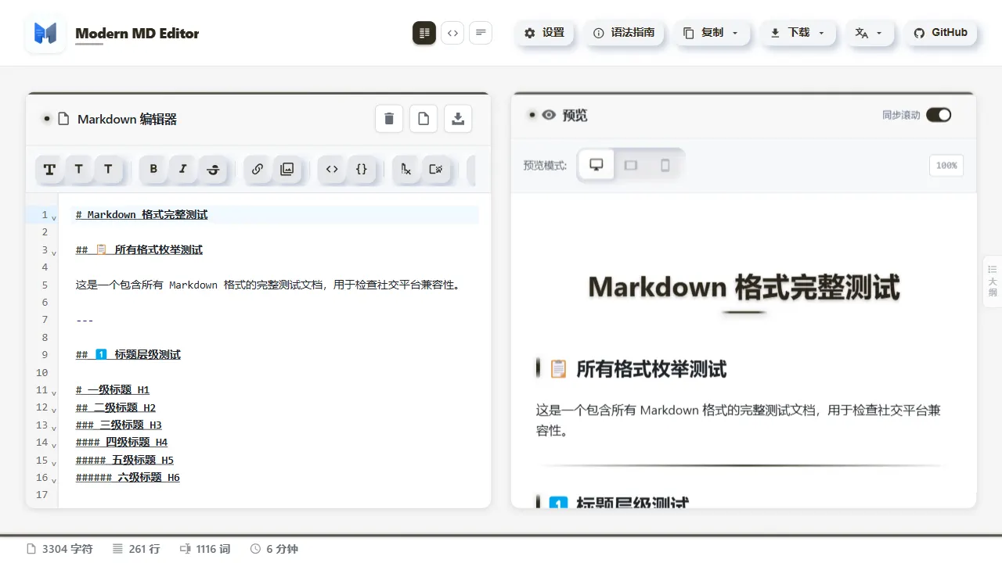The image size is (1002, 563).
Task: Collapse the fold arrow on line 12
Action: pos(54,409)
